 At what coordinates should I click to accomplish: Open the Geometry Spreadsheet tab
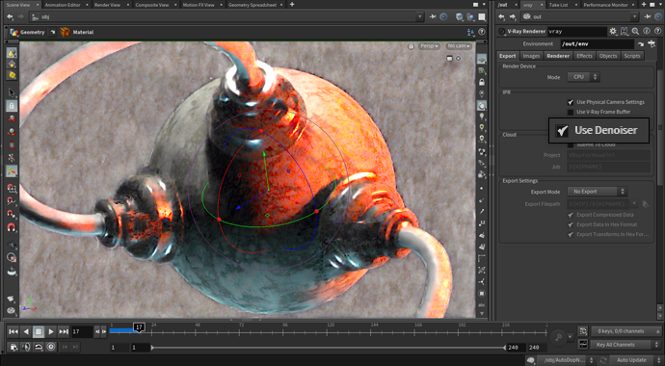(x=253, y=5)
